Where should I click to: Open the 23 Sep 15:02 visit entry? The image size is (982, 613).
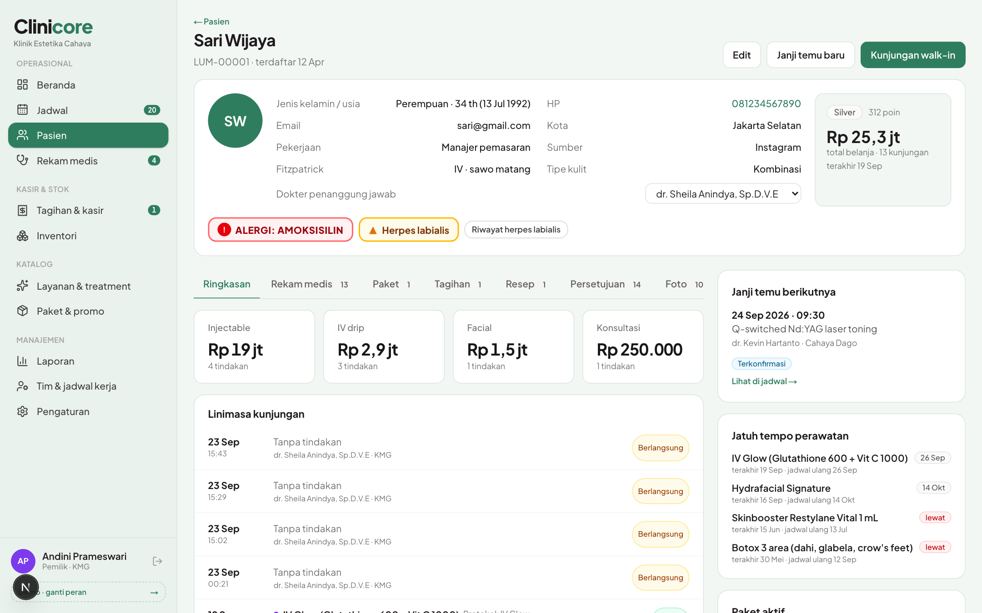point(449,534)
